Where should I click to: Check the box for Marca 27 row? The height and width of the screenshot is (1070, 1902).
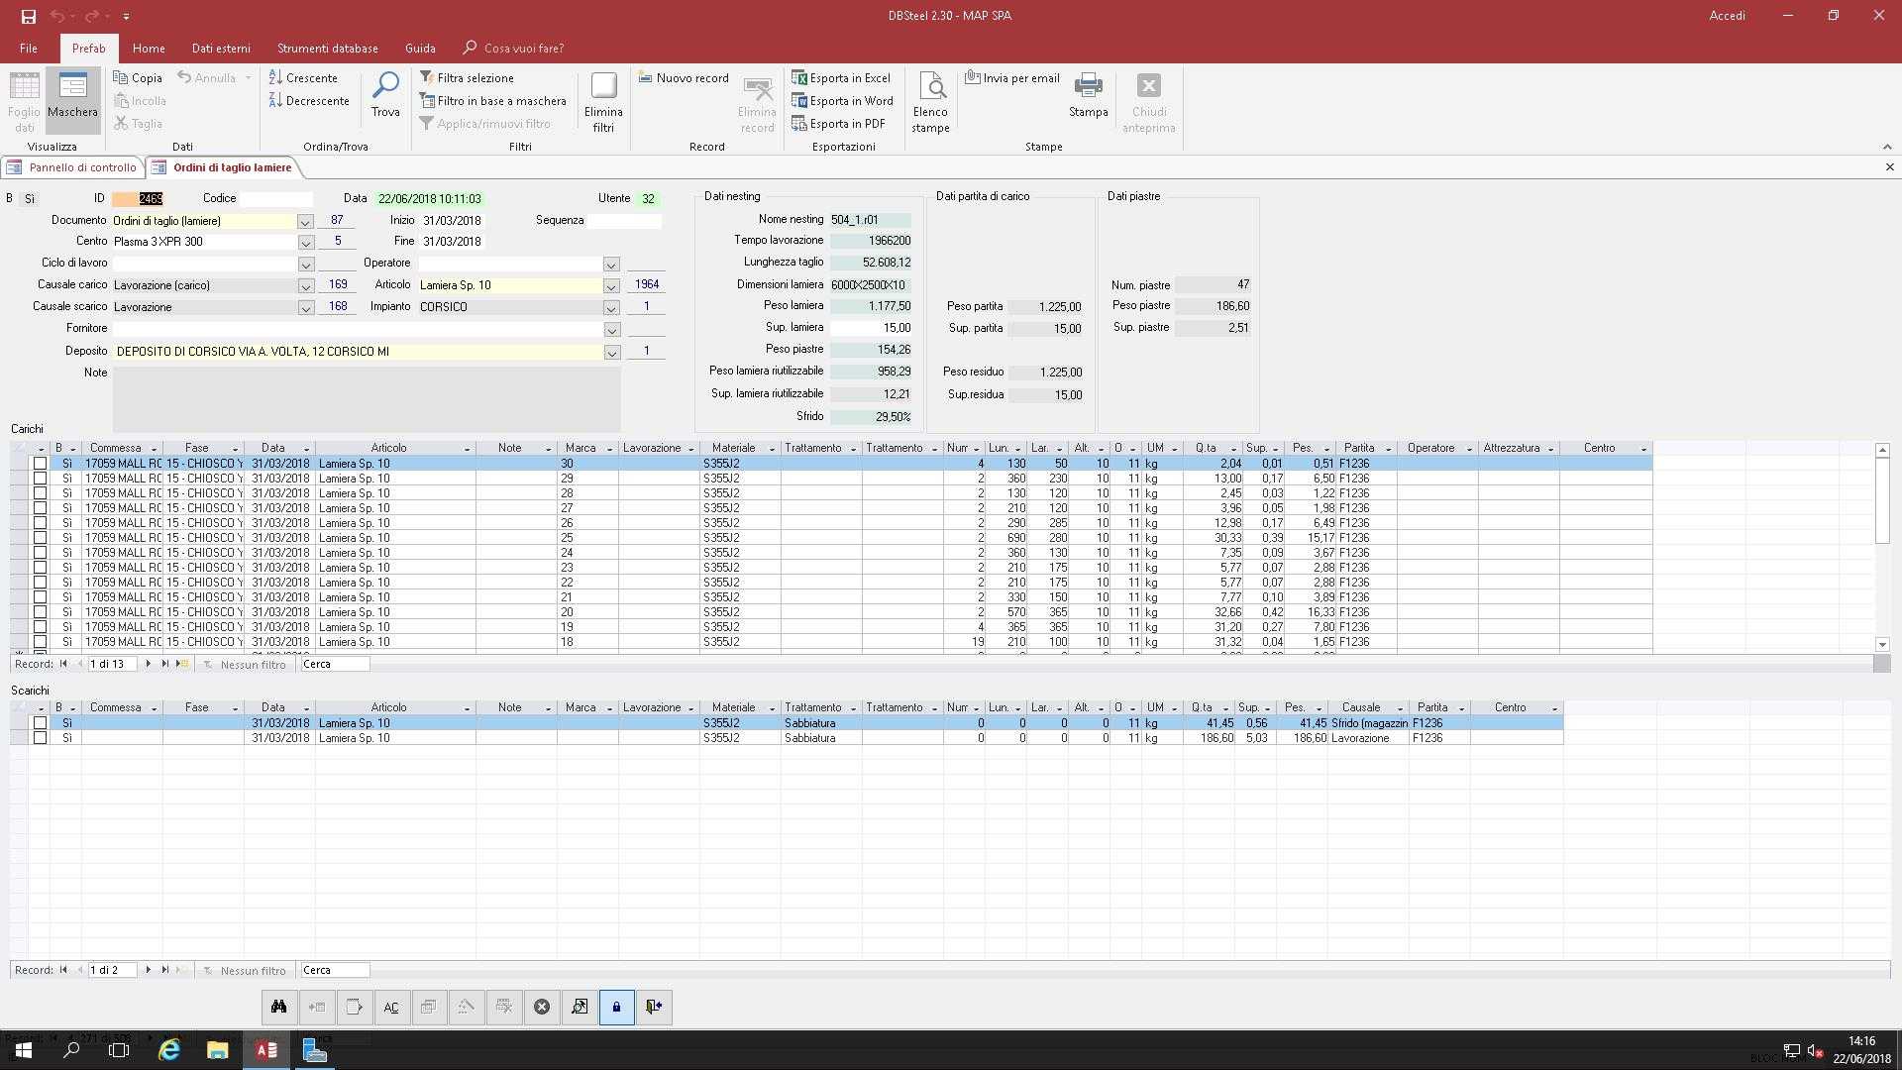[40, 508]
